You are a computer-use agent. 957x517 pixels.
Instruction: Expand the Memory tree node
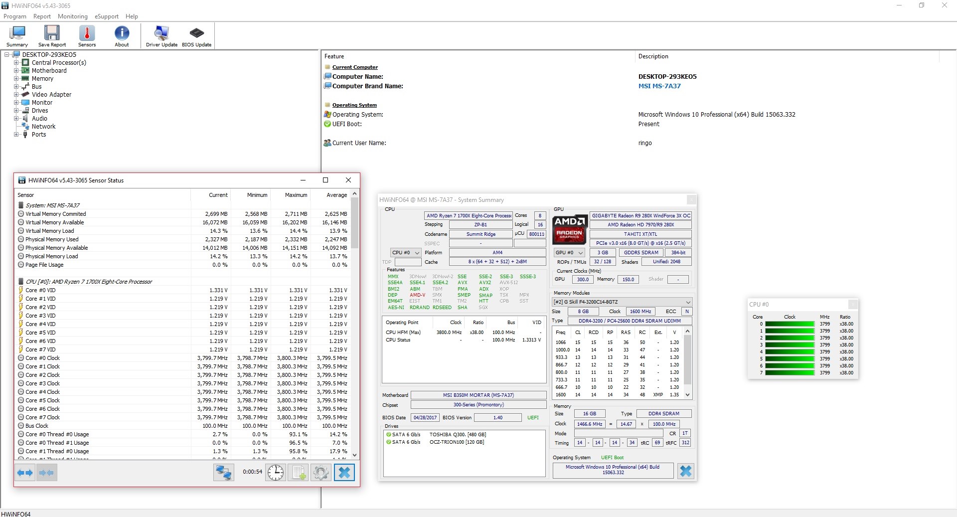click(x=16, y=79)
